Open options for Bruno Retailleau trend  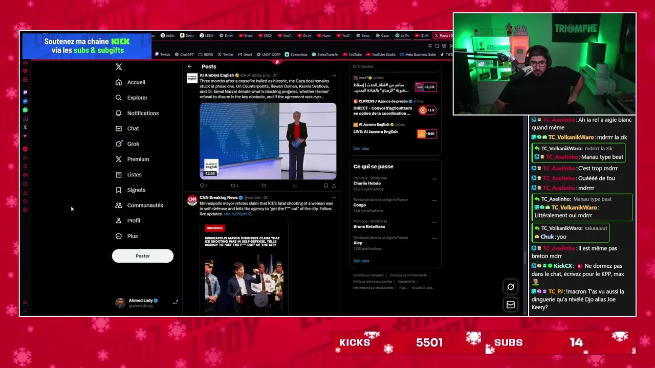click(x=434, y=222)
